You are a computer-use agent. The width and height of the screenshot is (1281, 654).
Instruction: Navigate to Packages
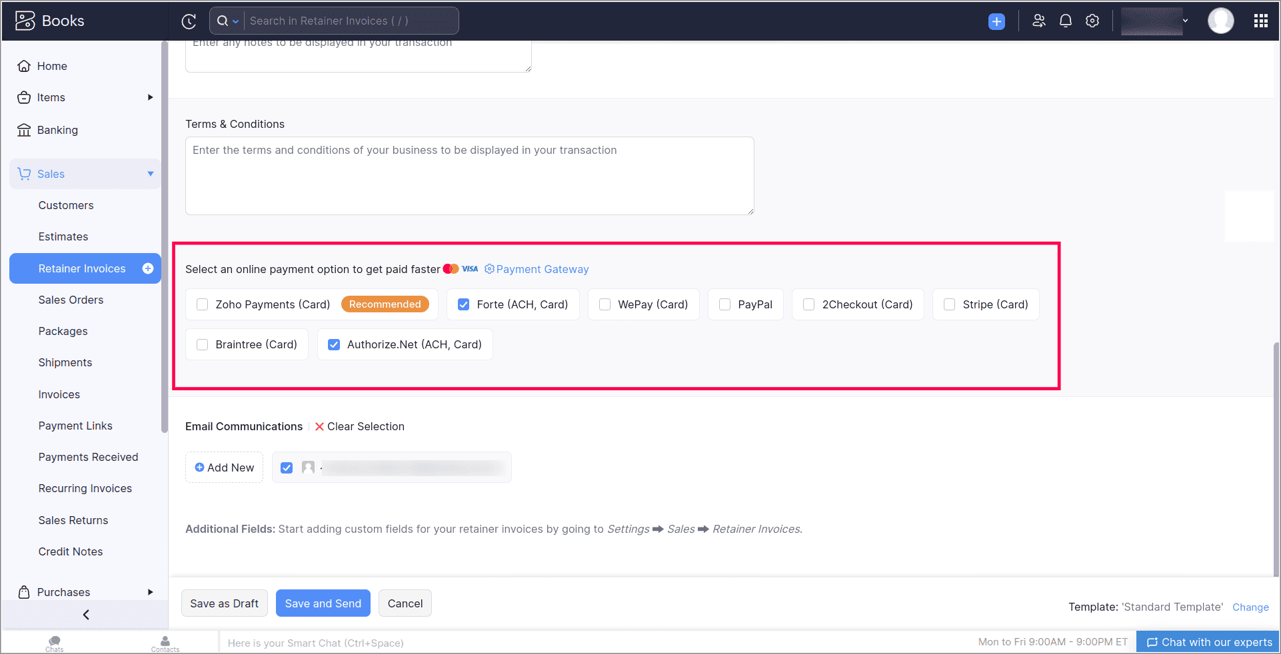63,331
